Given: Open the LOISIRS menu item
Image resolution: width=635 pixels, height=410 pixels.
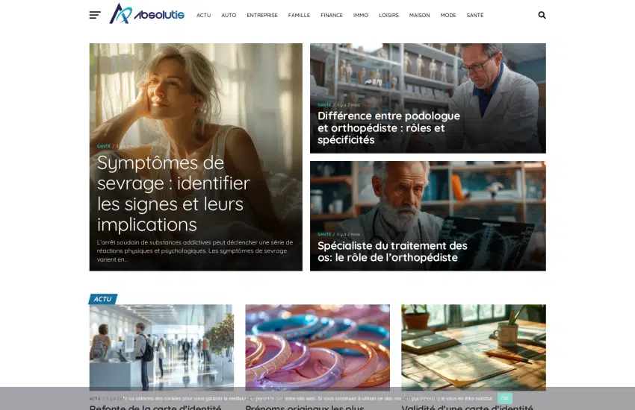Looking at the screenshot, I should (388, 16).
